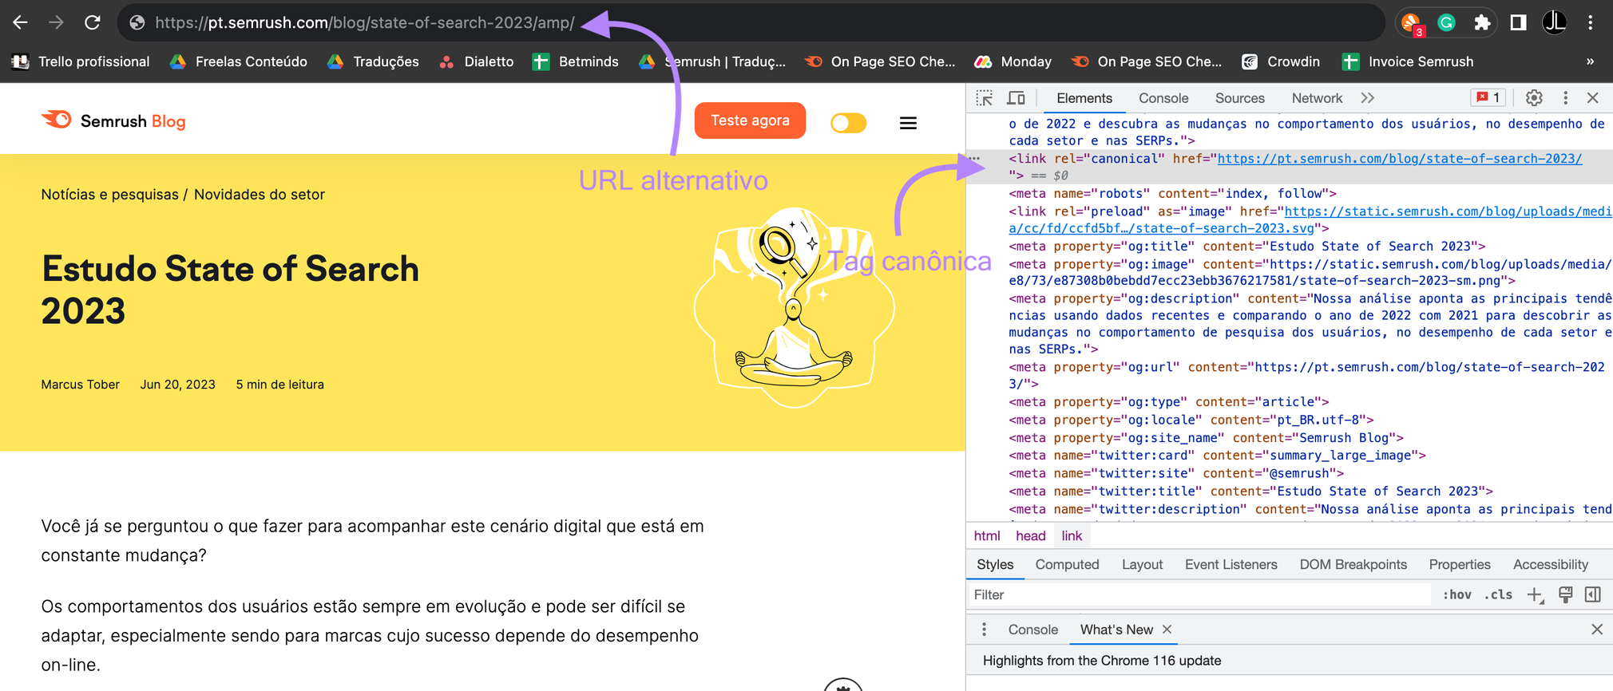This screenshot has height=691, width=1613.
Task: Click the meditating figure illustration
Action: pyautogui.click(x=794, y=307)
